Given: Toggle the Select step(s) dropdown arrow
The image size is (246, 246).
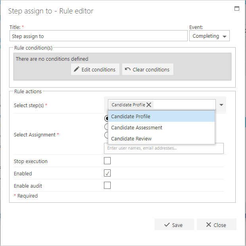Looking at the screenshot, I should (221, 105).
